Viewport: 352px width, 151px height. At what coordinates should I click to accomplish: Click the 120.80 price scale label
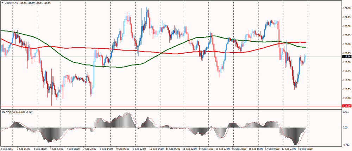click(x=347, y=26)
